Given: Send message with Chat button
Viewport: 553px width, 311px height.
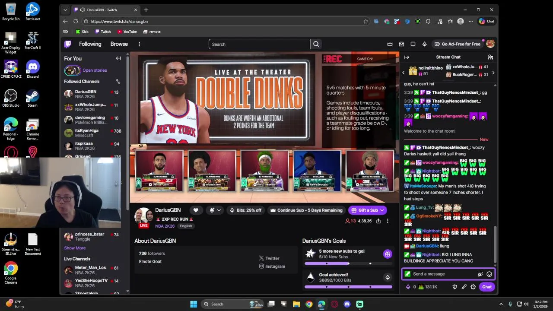Looking at the screenshot, I should click(x=487, y=287).
